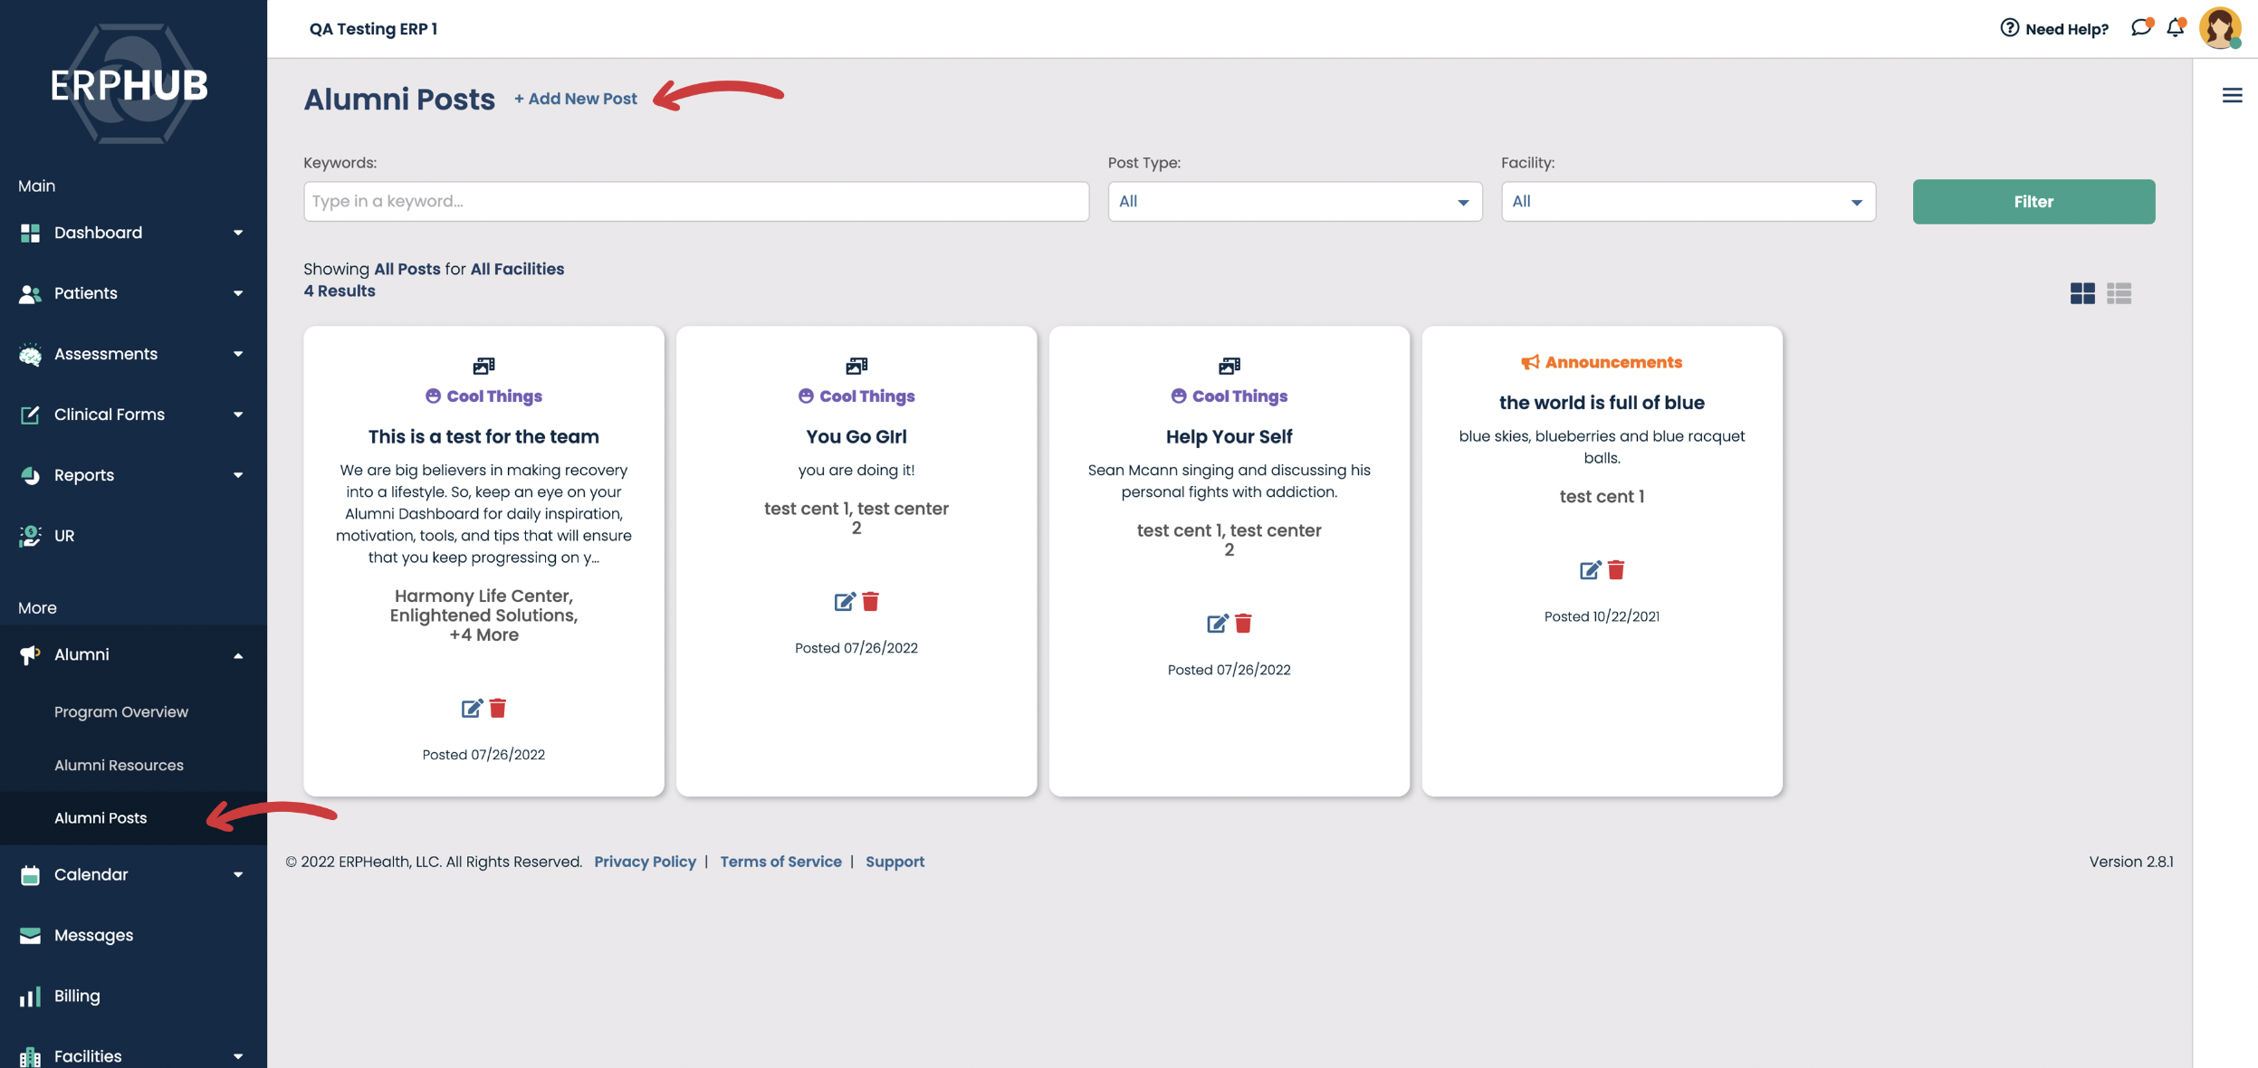This screenshot has width=2258, height=1068.
Task: Delete 'the world is full of blue' post
Action: pyautogui.click(x=1616, y=570)
